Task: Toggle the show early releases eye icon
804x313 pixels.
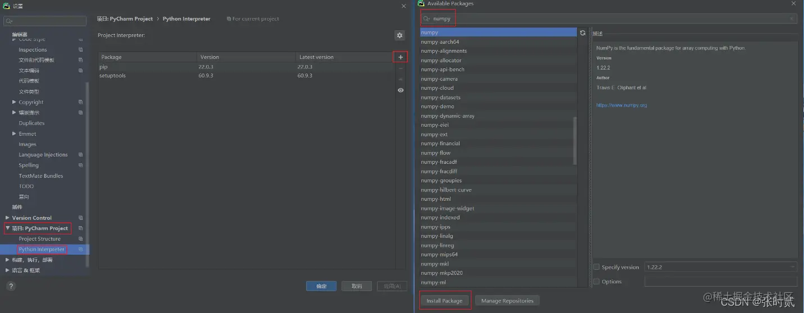Action: (401, 90)
